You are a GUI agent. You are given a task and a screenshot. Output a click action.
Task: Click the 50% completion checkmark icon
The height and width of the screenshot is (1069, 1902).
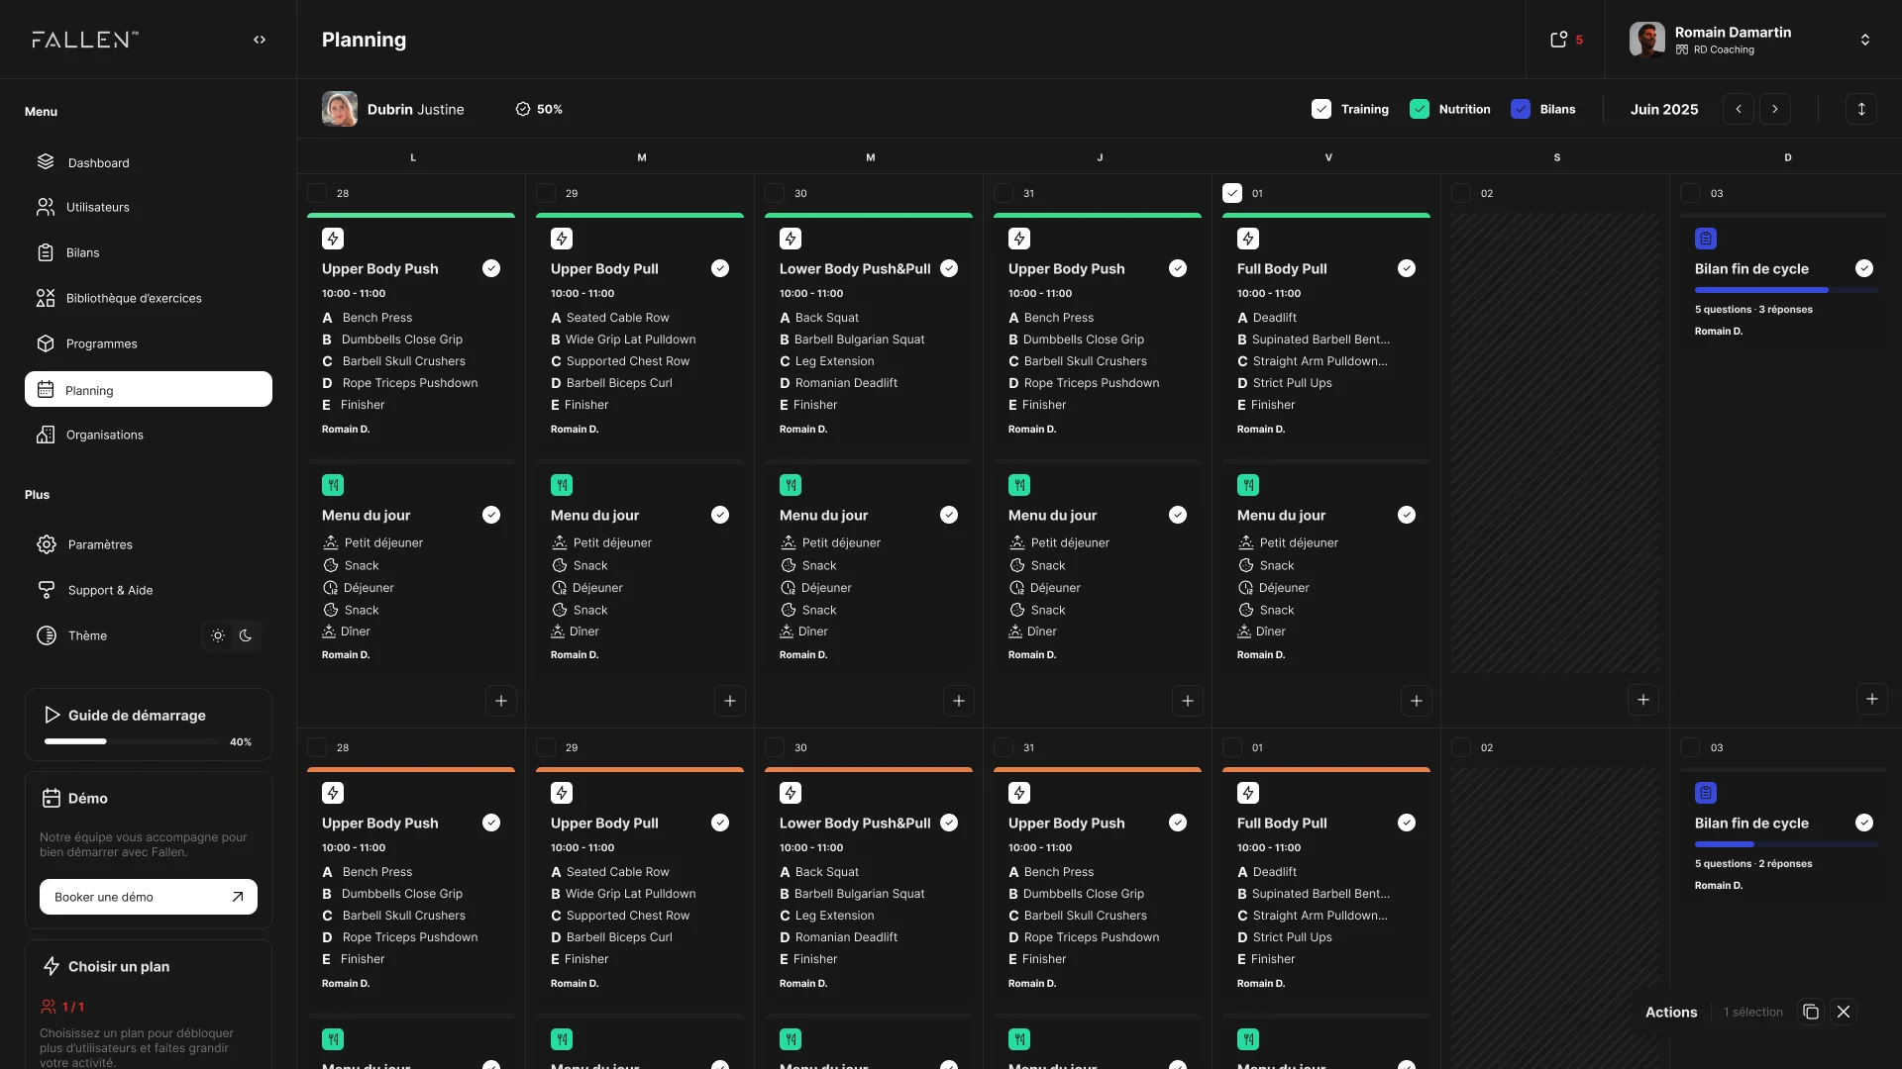click(x=523, y=109)
